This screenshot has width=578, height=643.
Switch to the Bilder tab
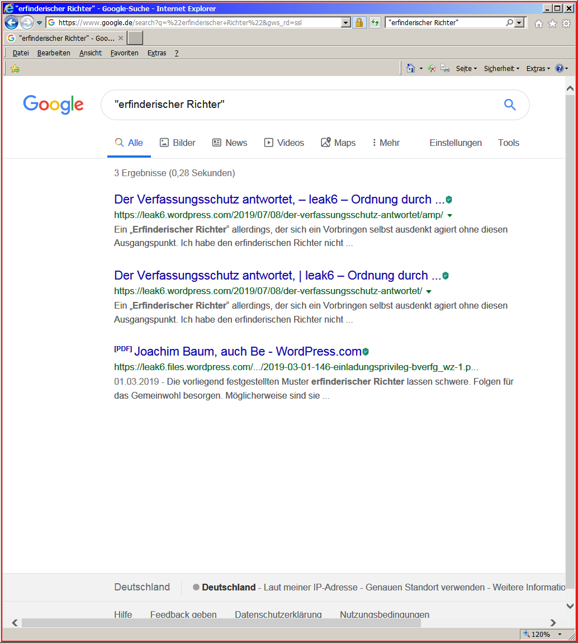click(178, 143)
